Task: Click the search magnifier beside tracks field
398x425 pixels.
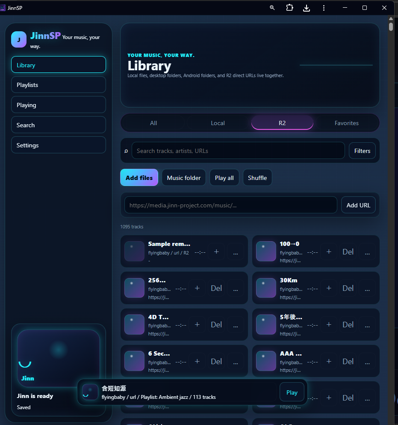Action: point(126,151)
